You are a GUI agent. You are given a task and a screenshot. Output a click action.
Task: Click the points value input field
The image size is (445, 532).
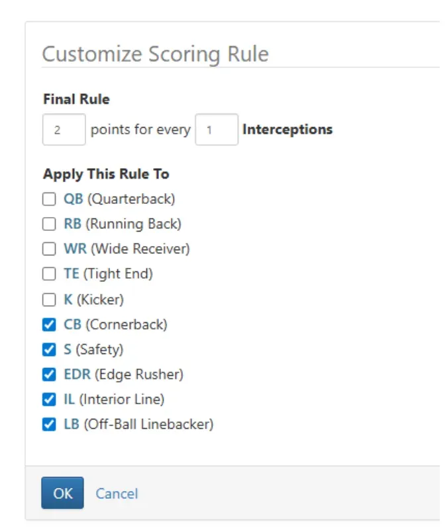coord(64,130)
